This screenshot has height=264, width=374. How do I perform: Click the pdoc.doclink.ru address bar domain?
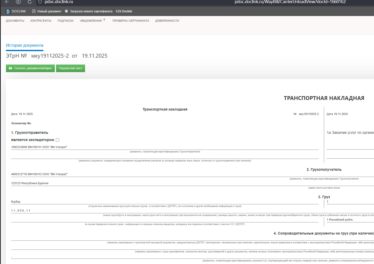point(59,2)
